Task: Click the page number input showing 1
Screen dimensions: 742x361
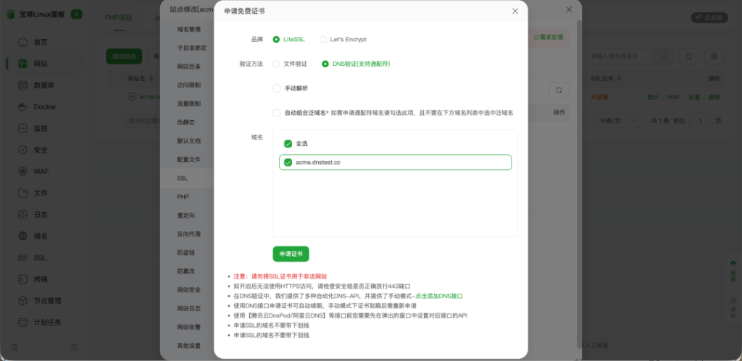Action: tap(700, 121)
